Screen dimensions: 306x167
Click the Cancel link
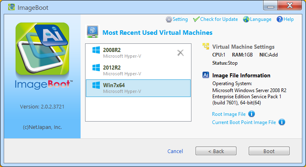click(x=175, y=151)
